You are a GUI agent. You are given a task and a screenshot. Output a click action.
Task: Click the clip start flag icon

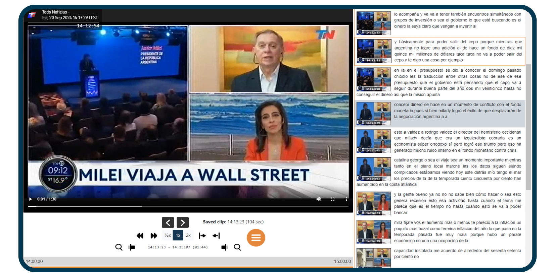point(132,247)
